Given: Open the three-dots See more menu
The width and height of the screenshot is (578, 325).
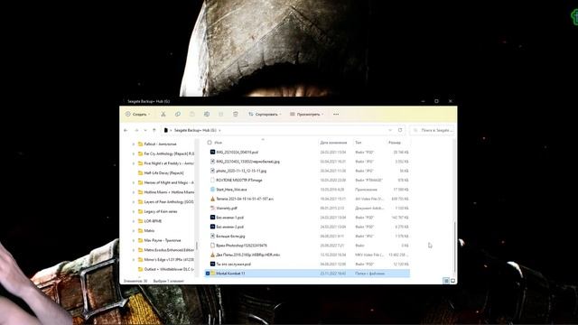Looking at the screenshot, I should [336, 115].
